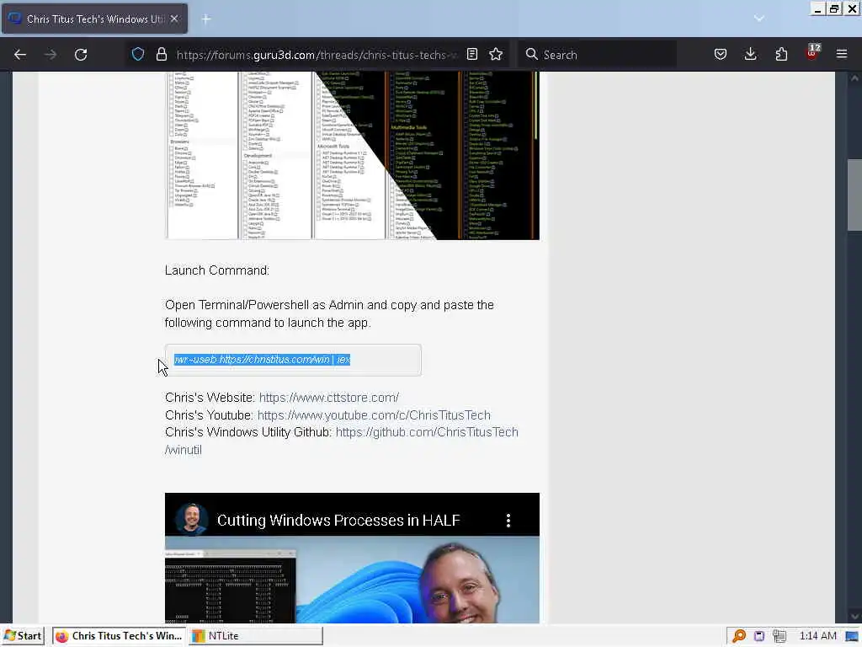The image size is (862, 647).
Task: Click the purple device tray icon
Action: click(x=759, y=636)
